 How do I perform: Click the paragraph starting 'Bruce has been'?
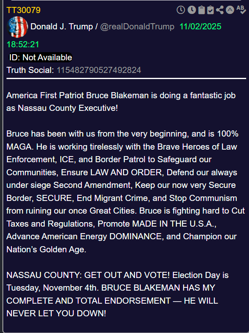coord(122,192)
